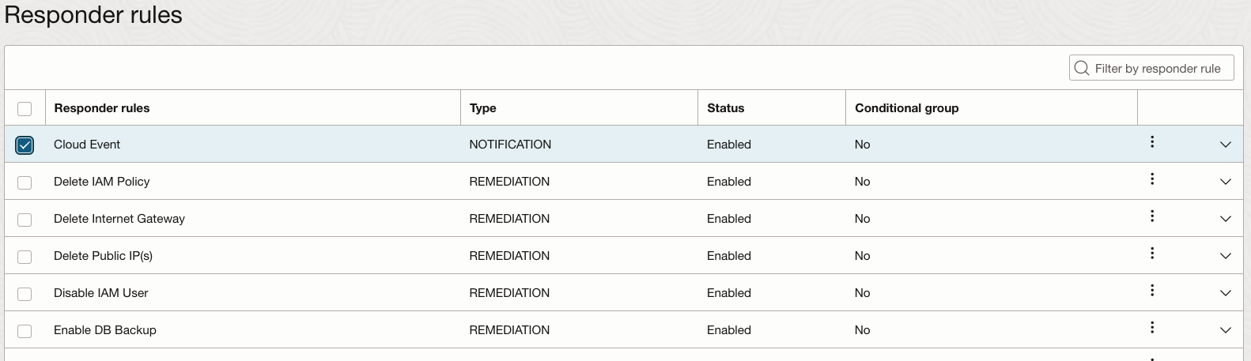The width and height of the screenshot is (1251, 361).
Task: Open actions menu for Delete Public IP(s)
Action: [x=1152, y=254]
